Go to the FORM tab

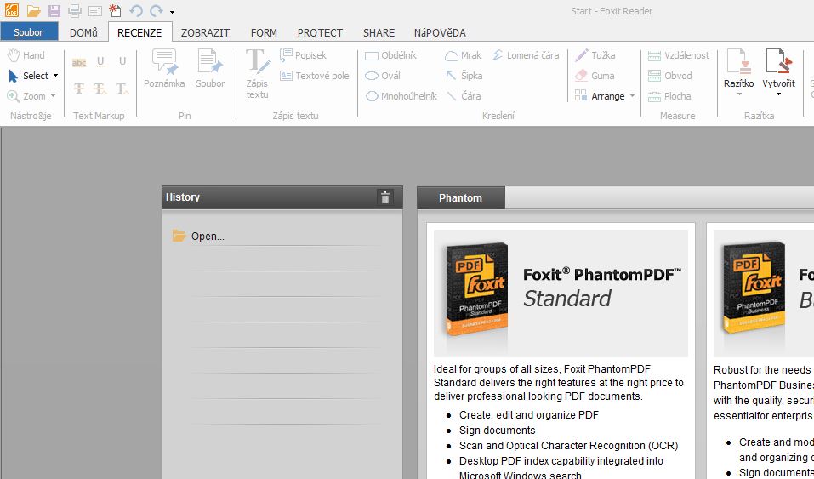pyautogui.click(x=264, y=32)
